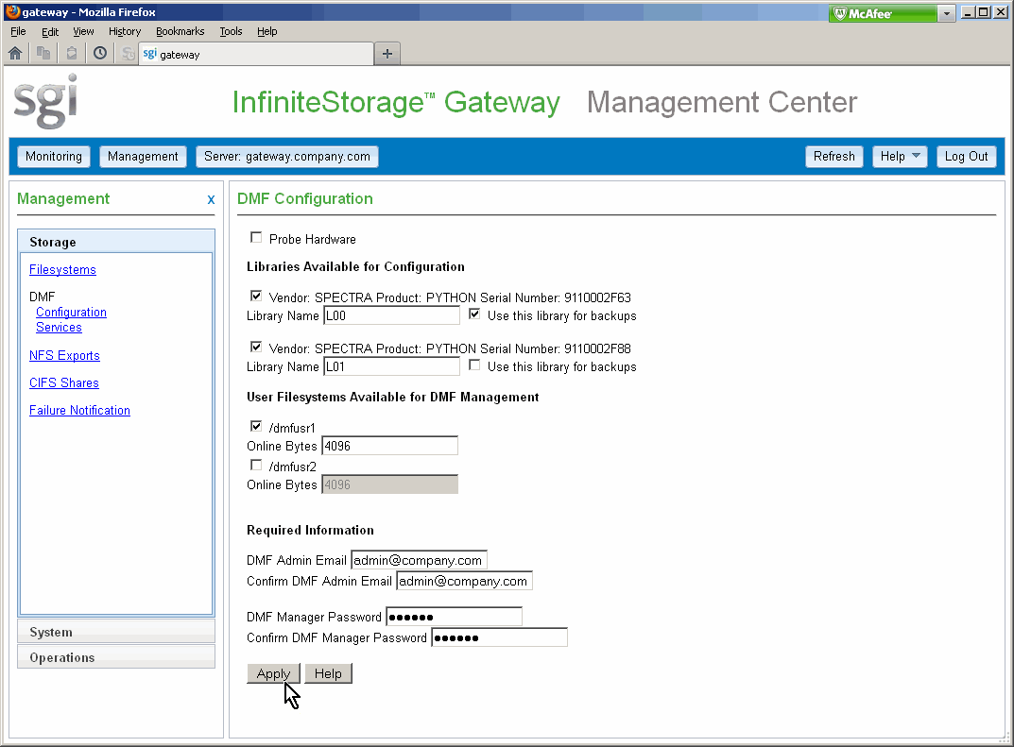Click the copy icon in Firefox toolbar

click(43, 54)
